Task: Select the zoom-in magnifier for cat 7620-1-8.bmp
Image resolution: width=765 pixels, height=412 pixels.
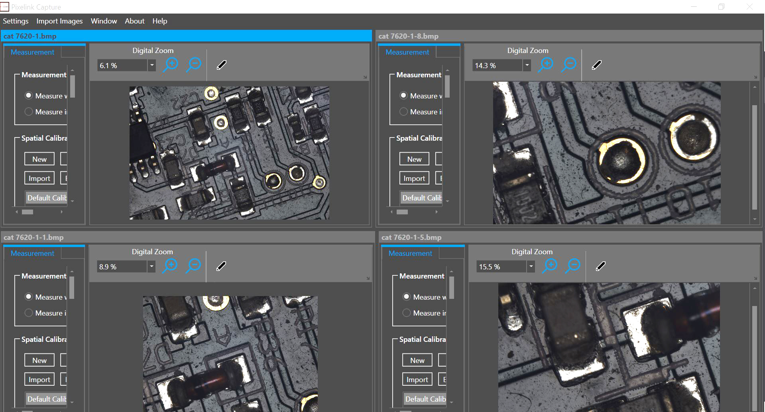Action: [x=546, y=64]
